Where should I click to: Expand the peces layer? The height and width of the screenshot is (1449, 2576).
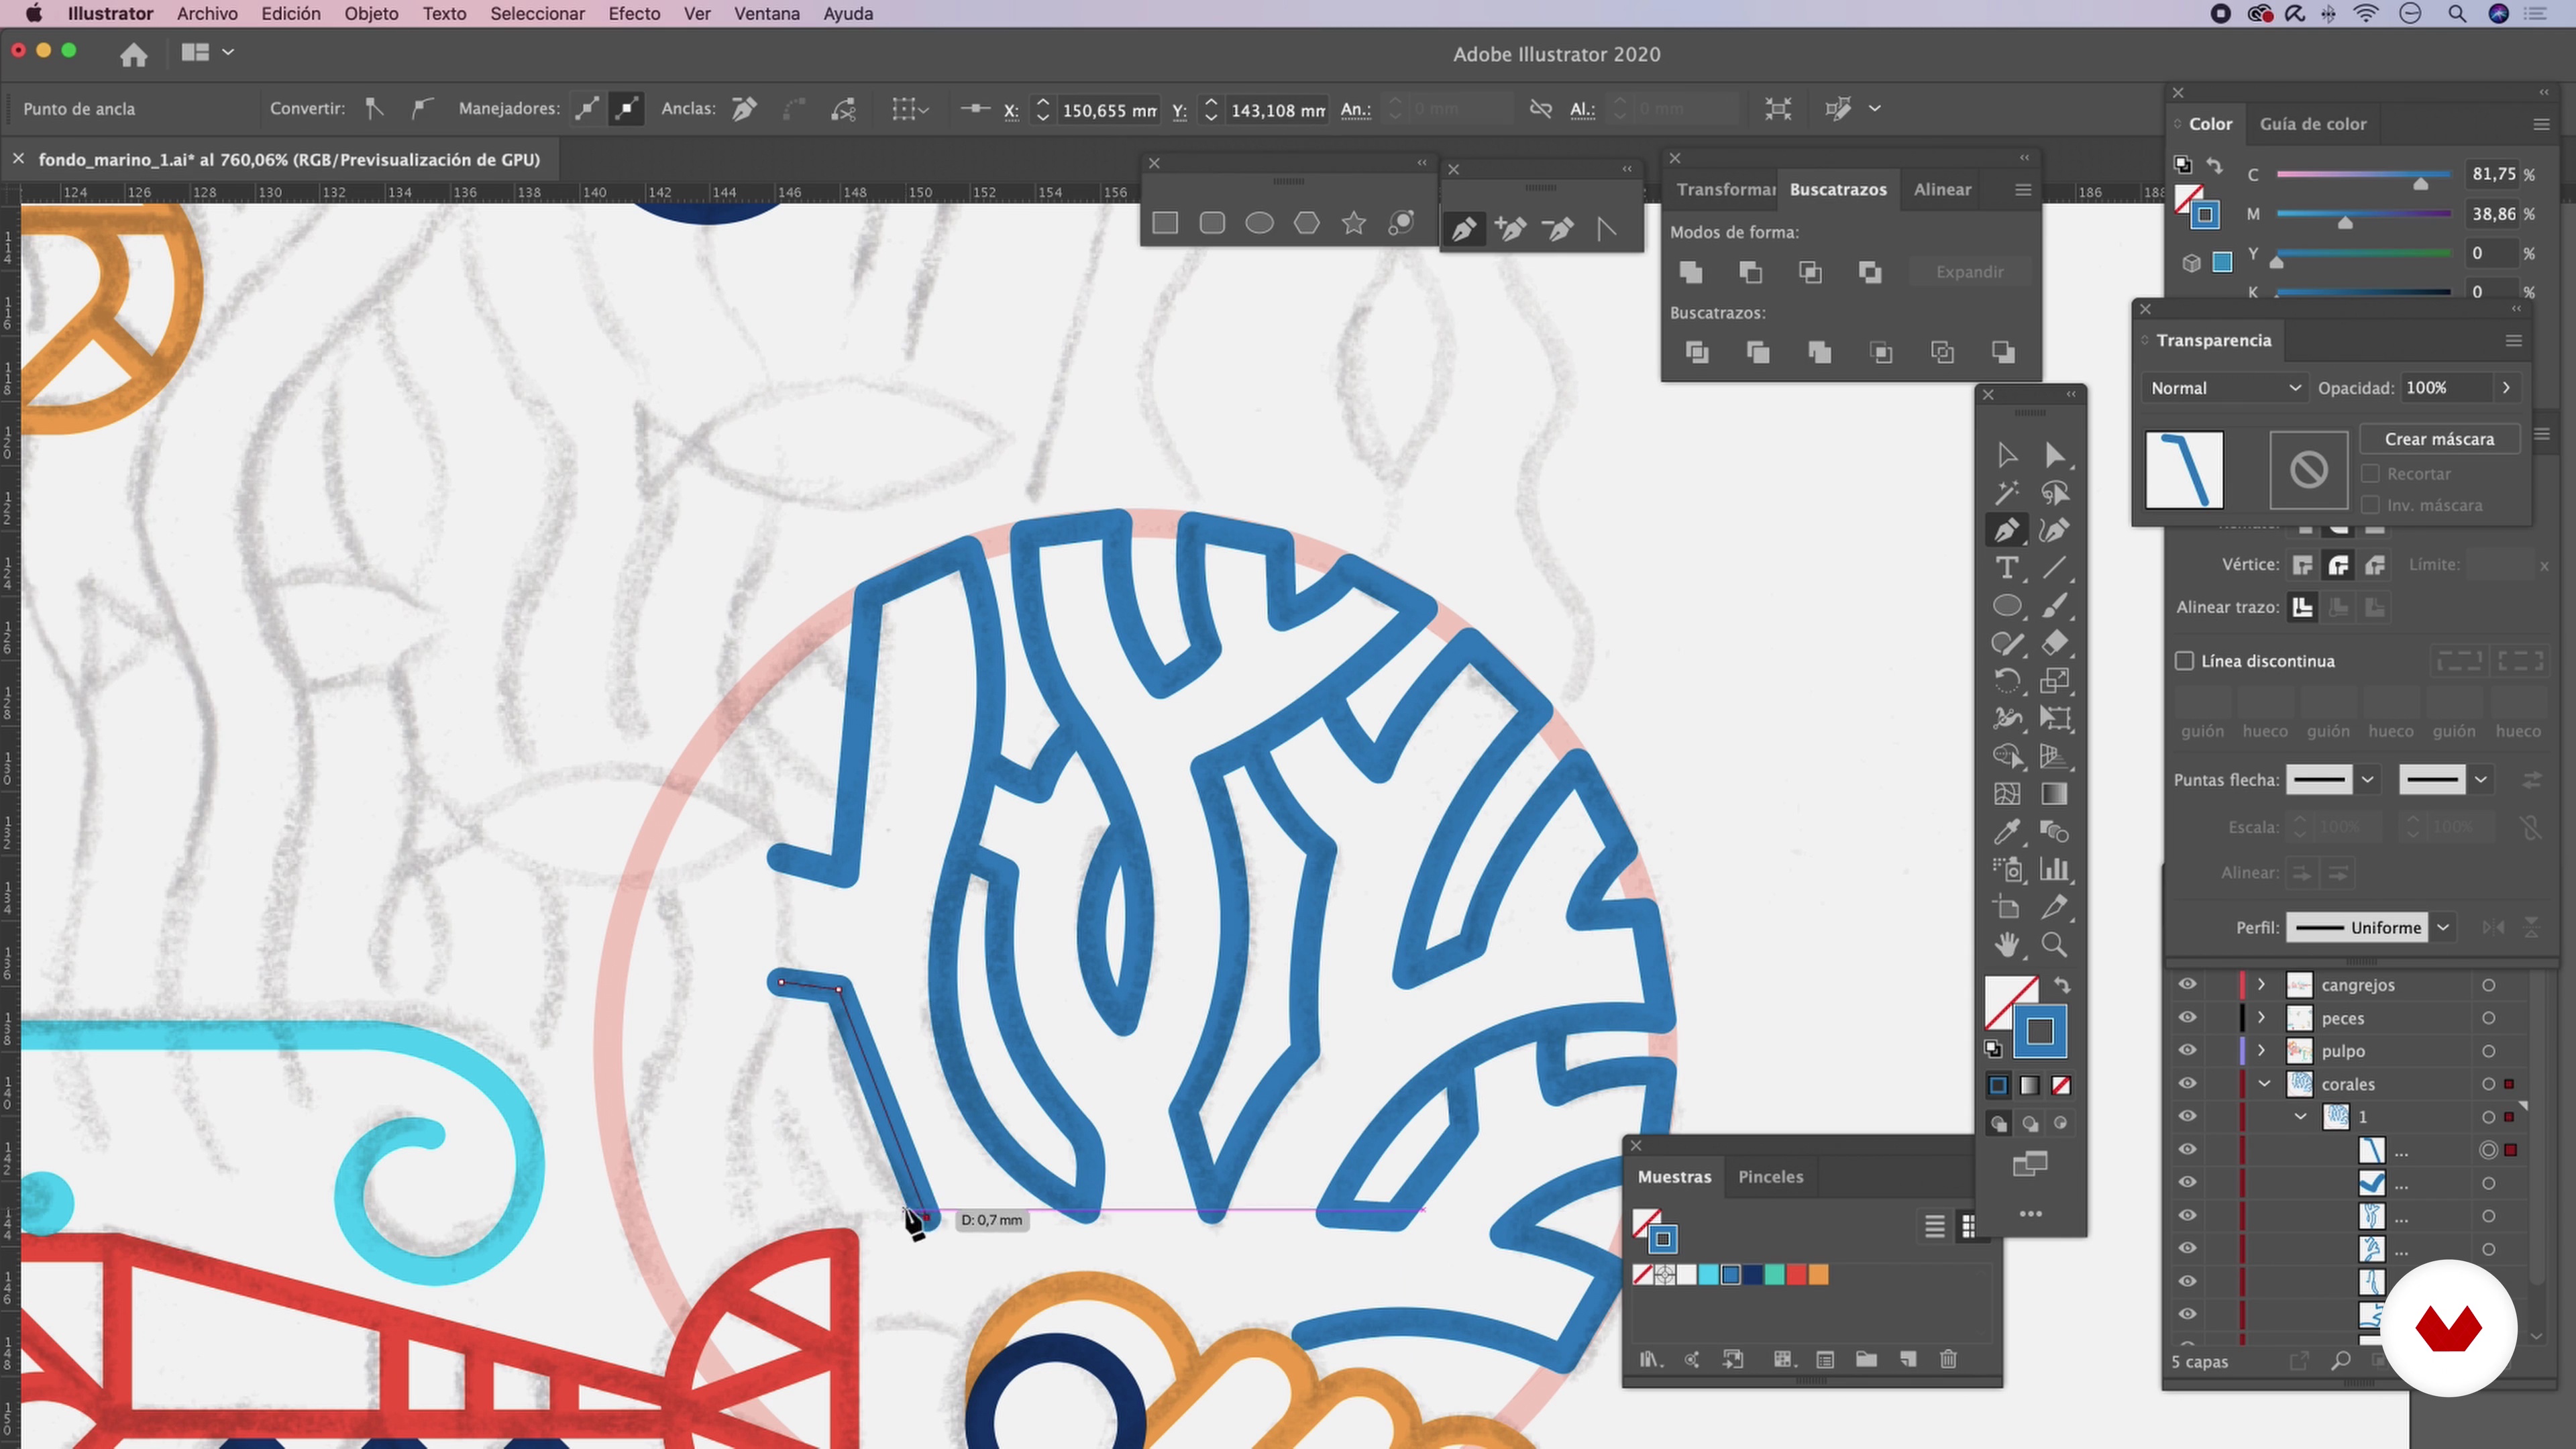2261,1018
